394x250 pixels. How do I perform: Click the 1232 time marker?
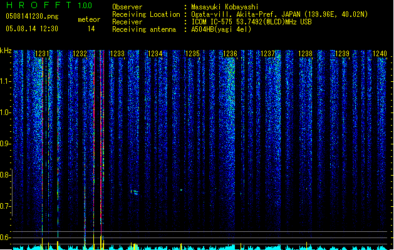click(80, 54)
